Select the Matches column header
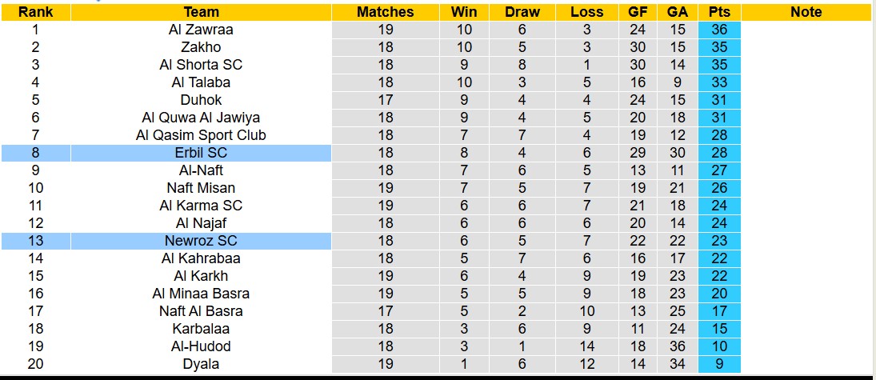 coord(386,12)
